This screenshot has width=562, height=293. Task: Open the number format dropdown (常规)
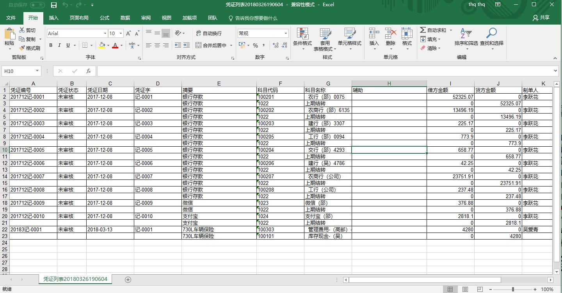[286, 34]
